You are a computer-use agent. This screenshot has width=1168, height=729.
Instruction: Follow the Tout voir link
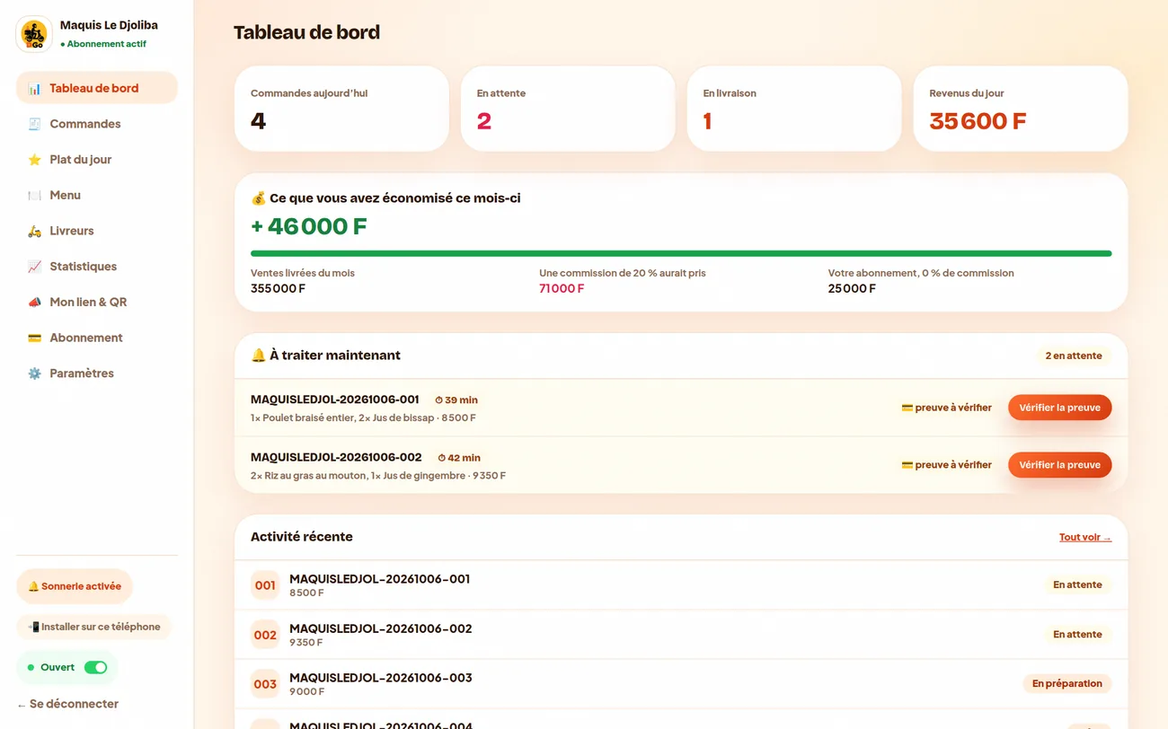(1085, 537)
